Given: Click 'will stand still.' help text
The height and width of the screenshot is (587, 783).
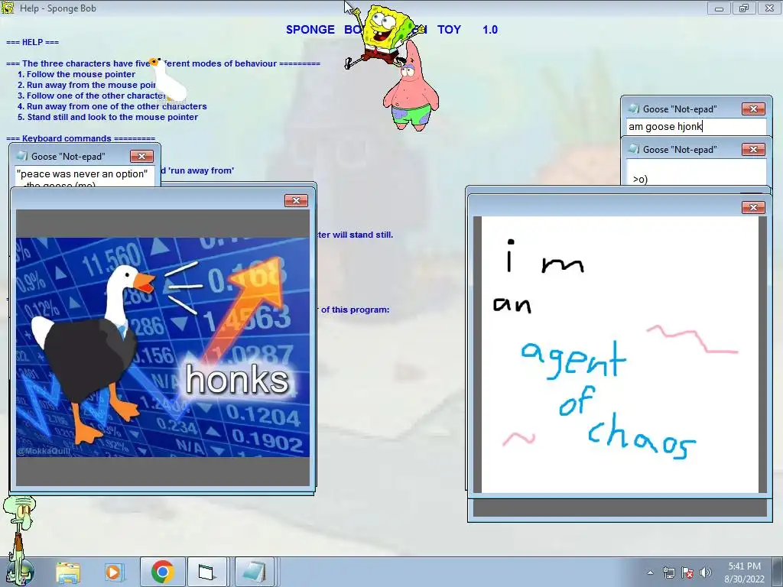Looking at the screenshot, I should pos(362,235).
